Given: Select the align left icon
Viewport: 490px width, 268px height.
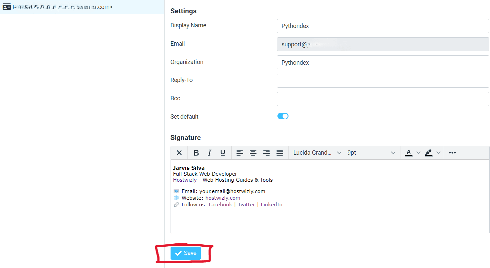Looking at the screenshot, I should tap(240, 152).
